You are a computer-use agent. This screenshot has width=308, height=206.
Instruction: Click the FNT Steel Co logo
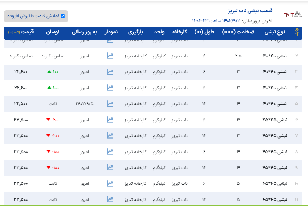click(x=292, y=15)
